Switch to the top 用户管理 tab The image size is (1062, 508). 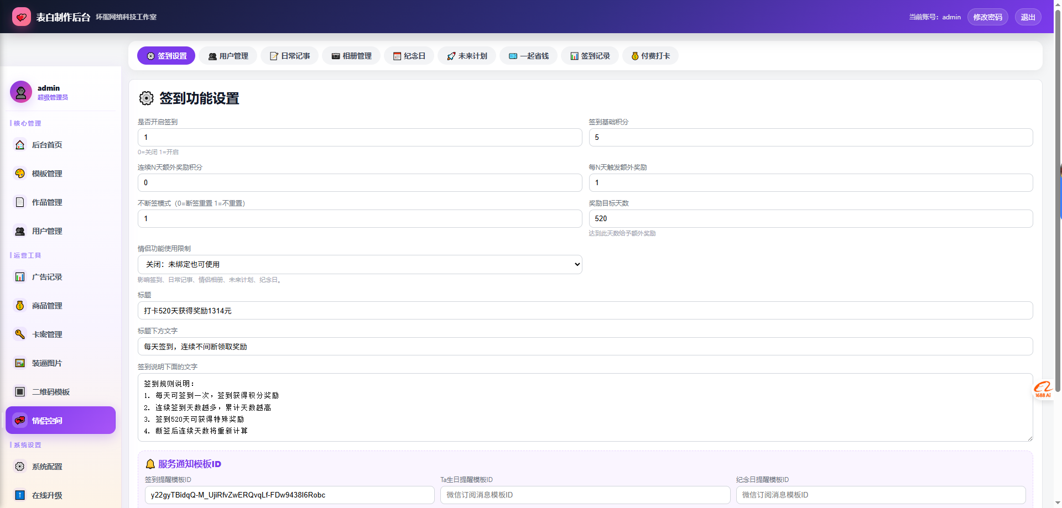point(228,56)
